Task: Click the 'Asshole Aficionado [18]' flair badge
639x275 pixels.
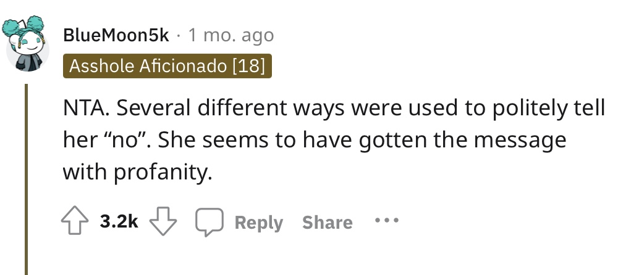Action: pos(167,66)
